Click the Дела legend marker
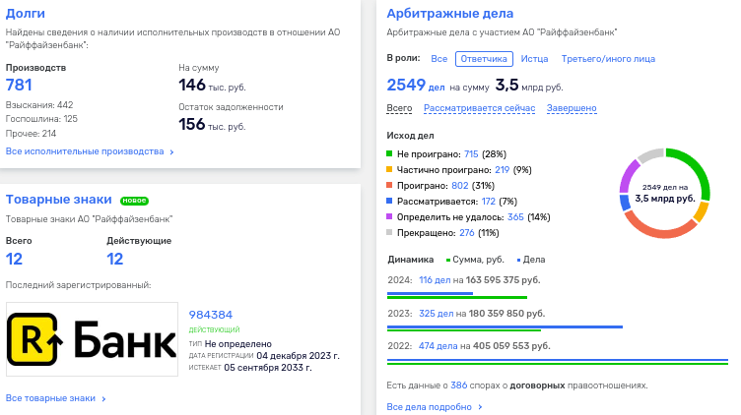 519,260
